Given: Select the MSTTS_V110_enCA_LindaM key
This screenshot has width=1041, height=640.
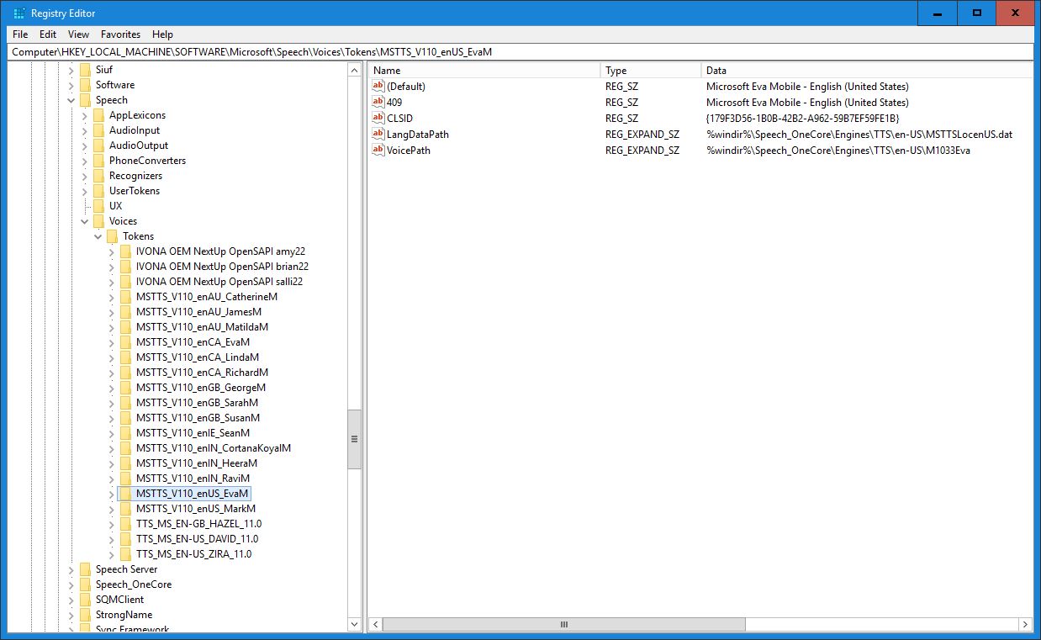Looking at the screenshot, I should [x=198, y=357].
